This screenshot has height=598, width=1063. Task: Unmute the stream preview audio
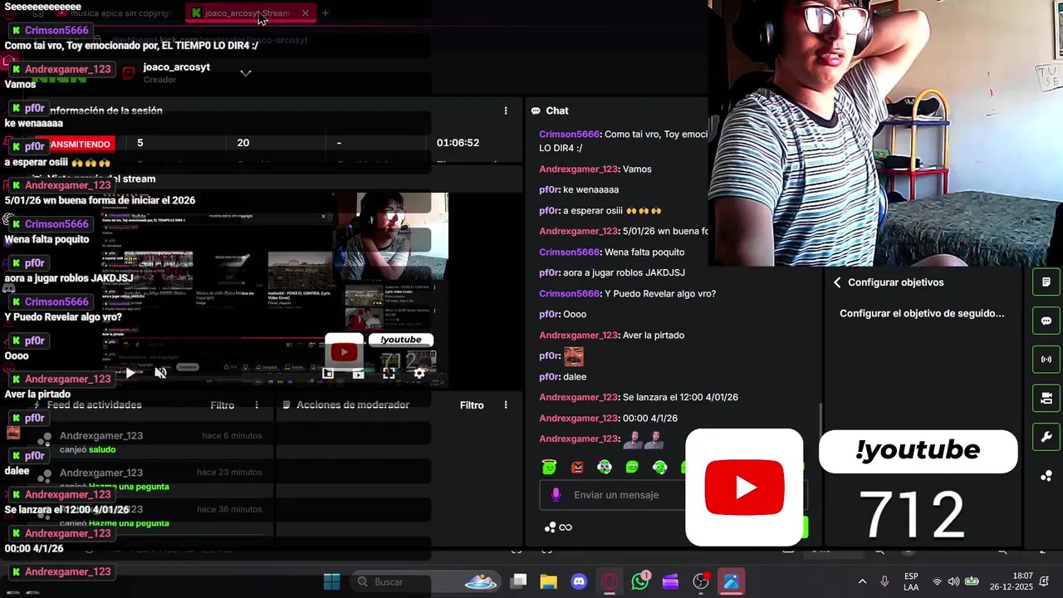click(x=161, y=373)
